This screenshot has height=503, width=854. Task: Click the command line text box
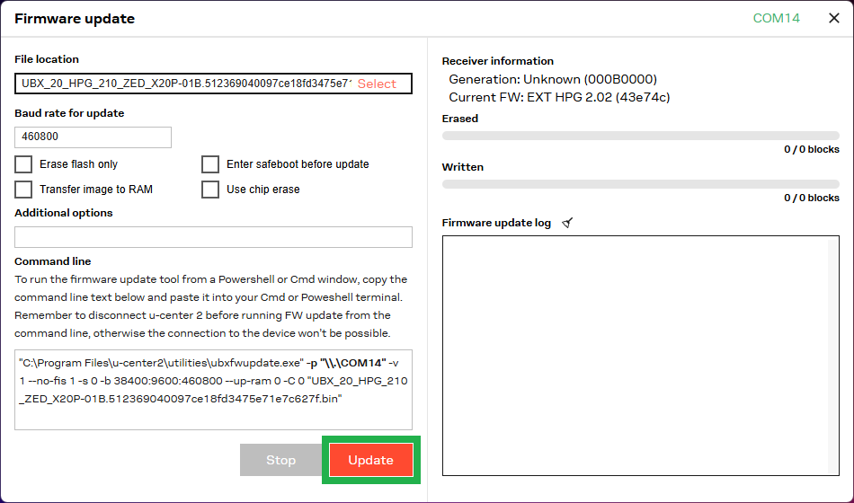[x=214, y=390]
